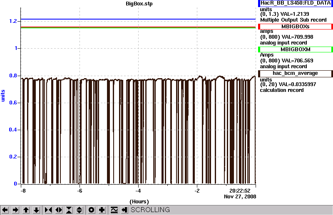Click the VAL=709.998 reading for MBIGBOXs
The height and width of the screenshot is (215, 333).
(297, 37)
